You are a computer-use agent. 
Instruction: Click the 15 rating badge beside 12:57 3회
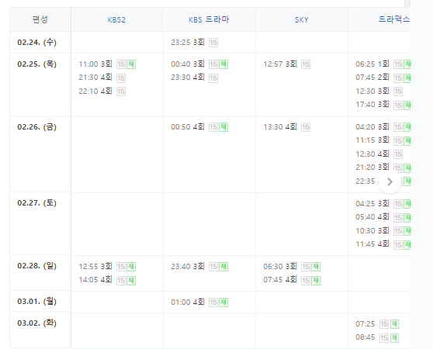tap(306, 64)
